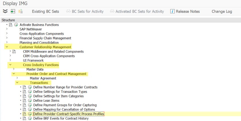The width and height of the screenshot is (241, 121).
Task: Execute Define Settings for Transaction Types activity
Action: 30,92
